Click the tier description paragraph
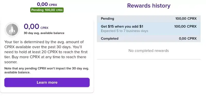The width and height of the screenshot is (206, 98). [x=46, y=52]
